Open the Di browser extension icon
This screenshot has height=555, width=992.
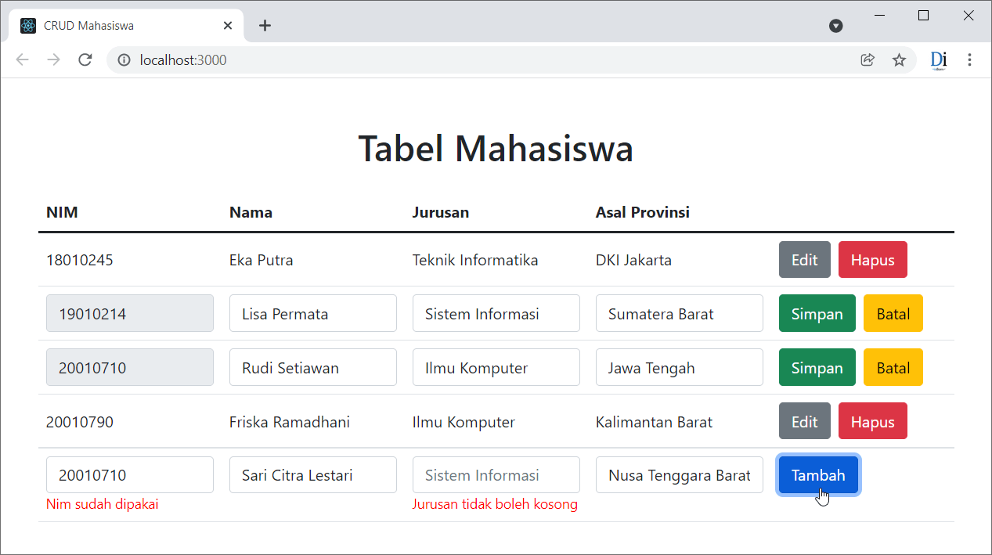(x=939, y=59)
